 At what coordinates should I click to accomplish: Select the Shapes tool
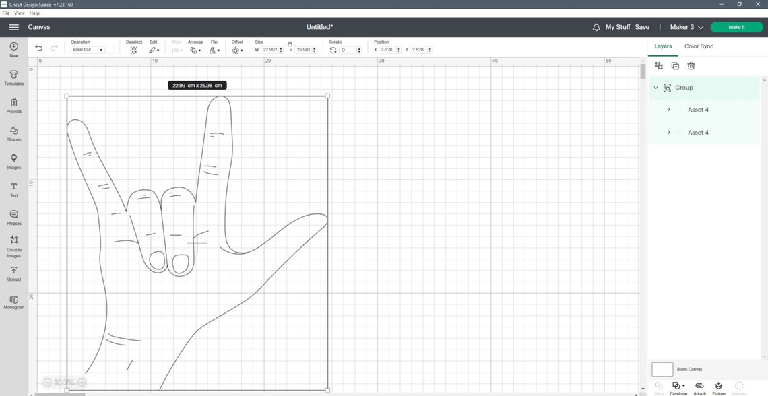point(13,133)
